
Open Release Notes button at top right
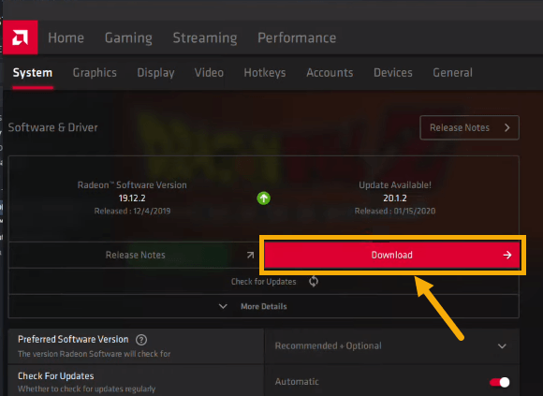point(469,127)
